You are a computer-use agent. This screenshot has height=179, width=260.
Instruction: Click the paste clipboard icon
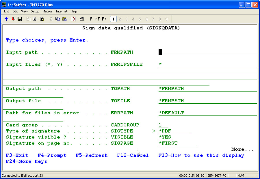coord(64,19)
